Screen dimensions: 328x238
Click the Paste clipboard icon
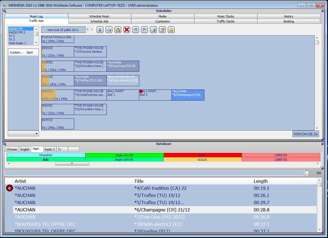[x=118, y=30]
